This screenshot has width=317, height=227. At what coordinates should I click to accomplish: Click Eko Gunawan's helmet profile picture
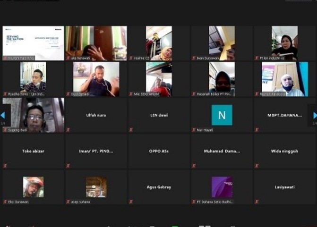(34, 187)
